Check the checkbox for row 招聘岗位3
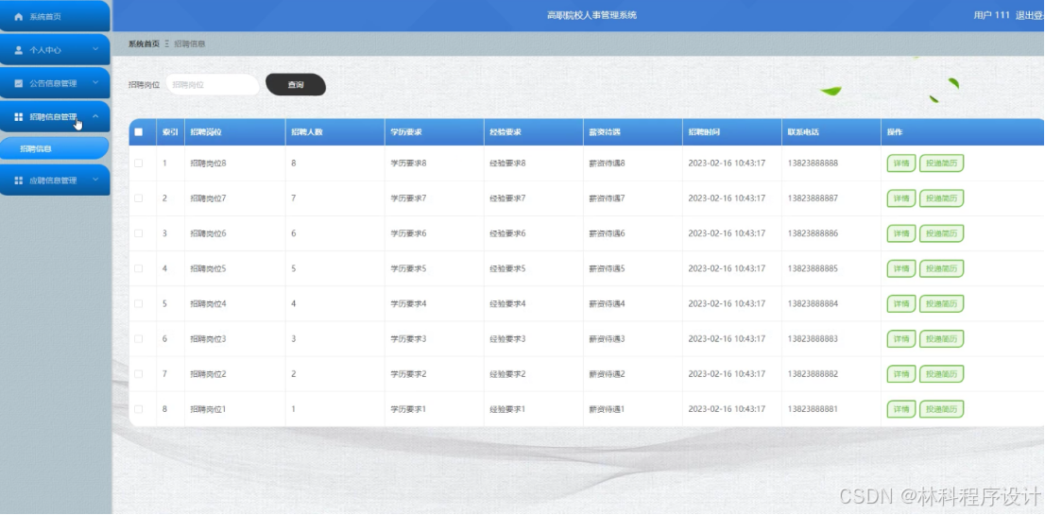Viewport: 1045px width, 515px height. click(x=139, y=338)
